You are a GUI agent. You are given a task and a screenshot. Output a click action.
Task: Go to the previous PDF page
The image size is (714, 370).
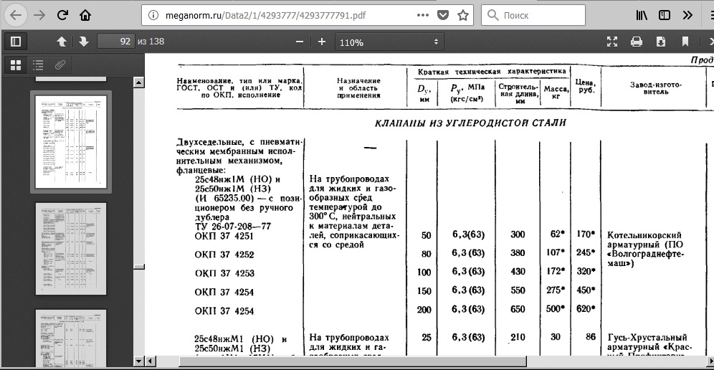click(61, 42)
